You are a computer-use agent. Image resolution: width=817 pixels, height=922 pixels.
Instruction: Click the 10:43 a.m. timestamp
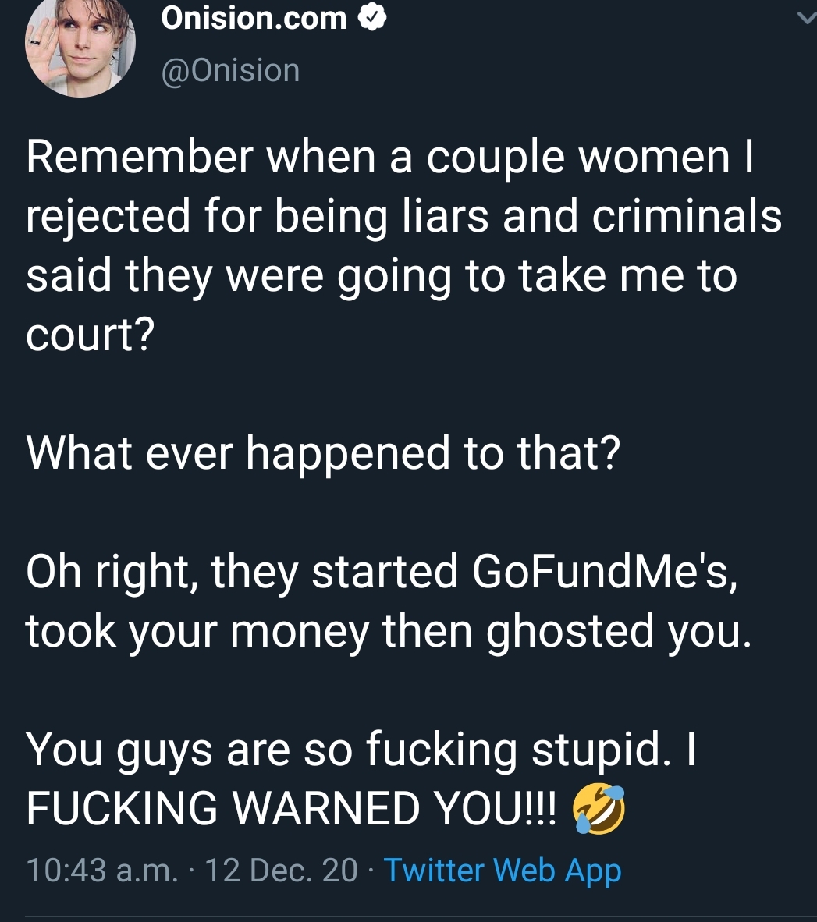pyautogui.click(x=101, y=871)
